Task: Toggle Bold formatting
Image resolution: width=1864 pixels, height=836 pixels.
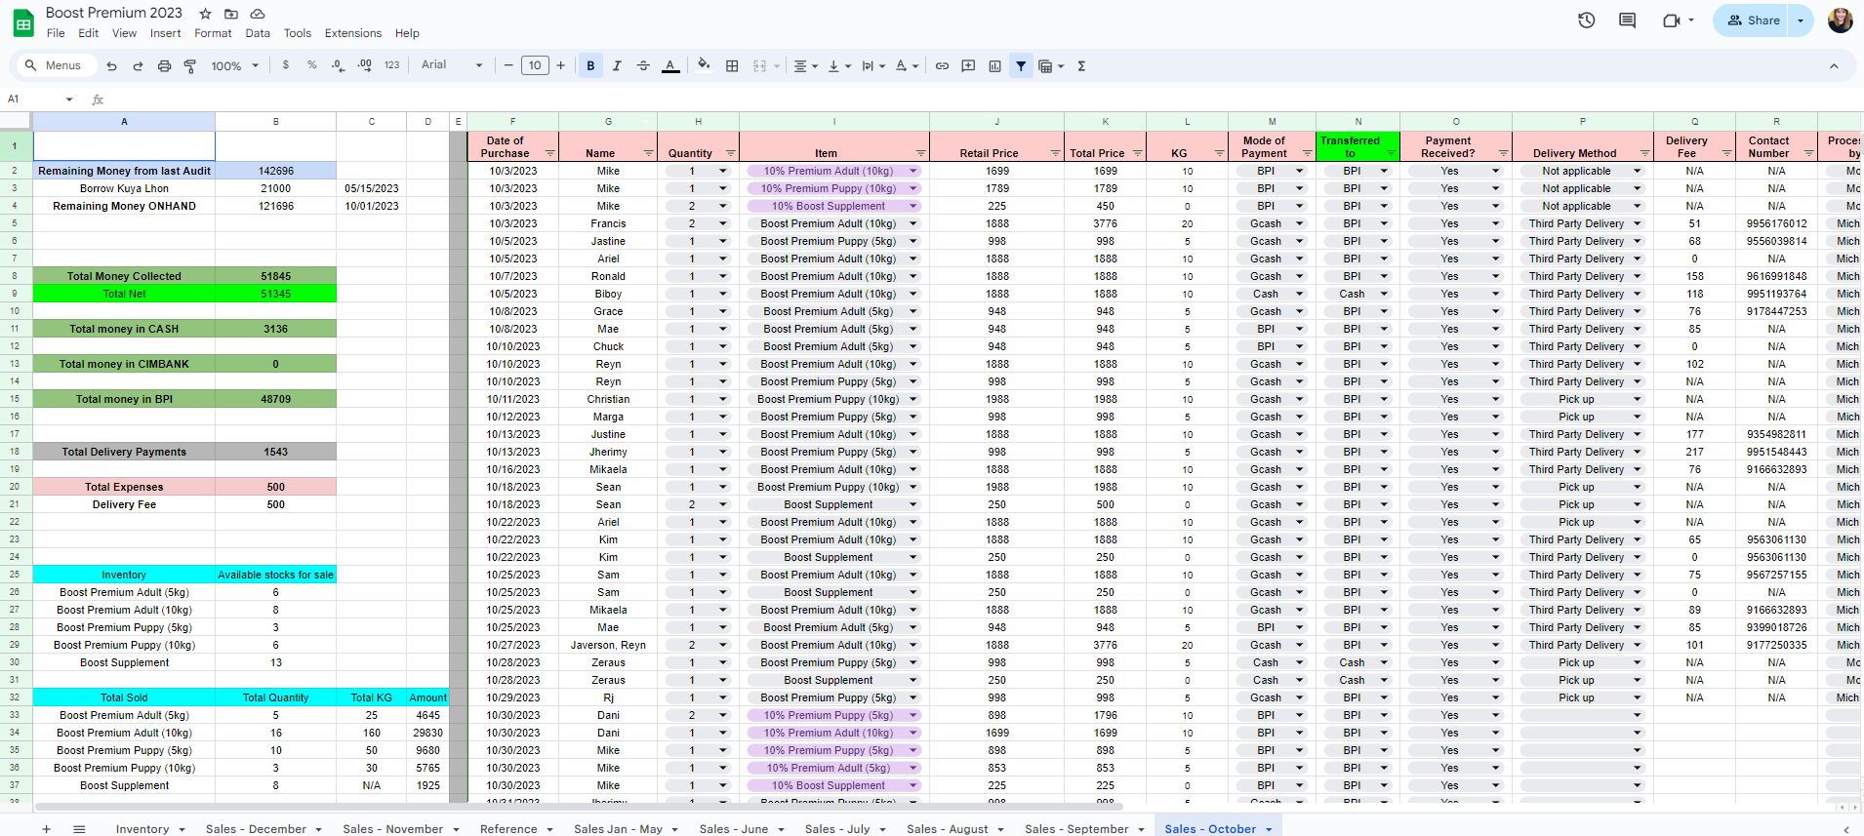Action: pyautogui.click(x=590, y=66)
